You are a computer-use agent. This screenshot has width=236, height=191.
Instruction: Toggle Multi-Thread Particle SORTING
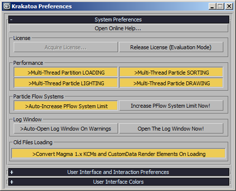171,72
